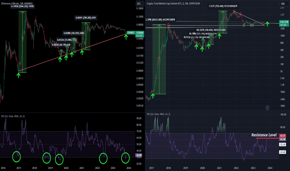The image size is (290, 171).
Task: Click the 61.10 RSI value label
Action: 283,139
